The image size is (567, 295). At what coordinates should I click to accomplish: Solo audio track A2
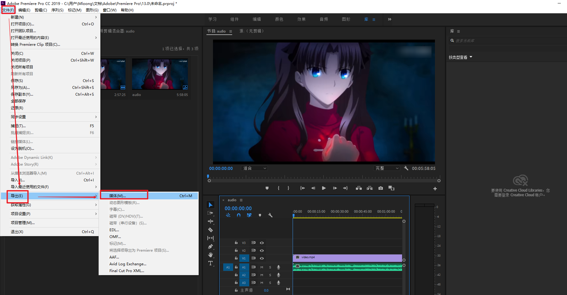pyautogui.click(x=270, y=275)
